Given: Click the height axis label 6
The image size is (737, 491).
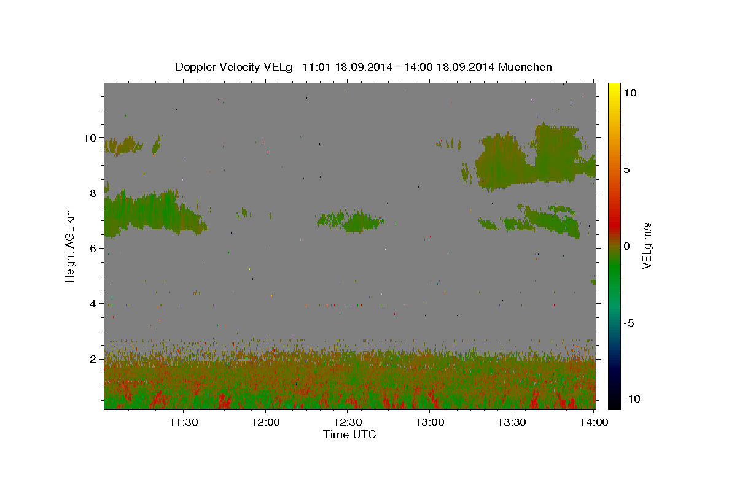Looking at the screenshot, I should [95, 248].
